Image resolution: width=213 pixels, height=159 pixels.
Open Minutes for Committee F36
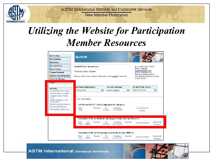point(97,136)
